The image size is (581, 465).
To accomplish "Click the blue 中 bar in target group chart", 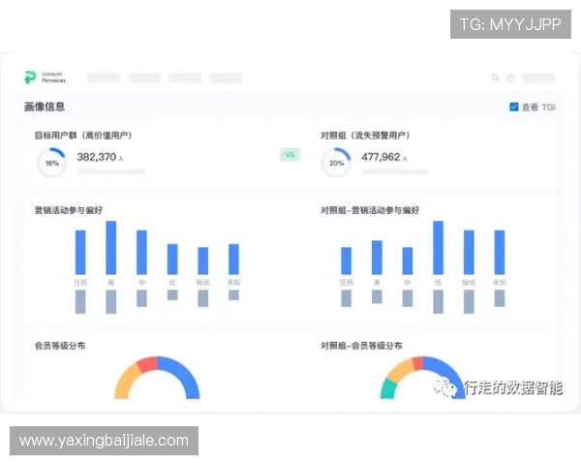I will [x=141, y=252].
